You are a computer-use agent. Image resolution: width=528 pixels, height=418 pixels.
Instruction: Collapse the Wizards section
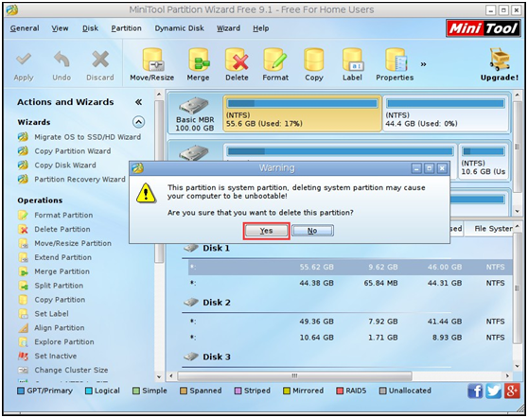[x=139, y=122]
